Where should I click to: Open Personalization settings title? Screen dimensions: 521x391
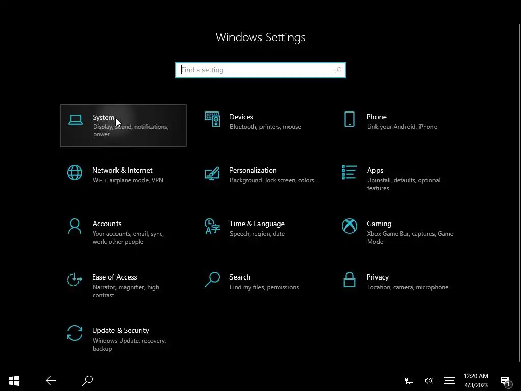tap(253, 170)
